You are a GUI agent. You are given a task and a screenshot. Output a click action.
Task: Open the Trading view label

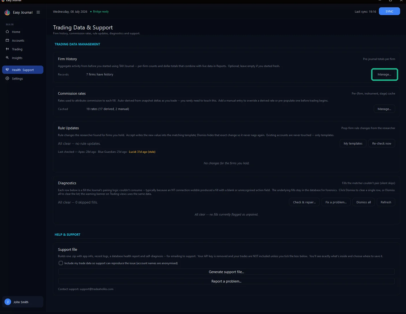pos(17,49)
